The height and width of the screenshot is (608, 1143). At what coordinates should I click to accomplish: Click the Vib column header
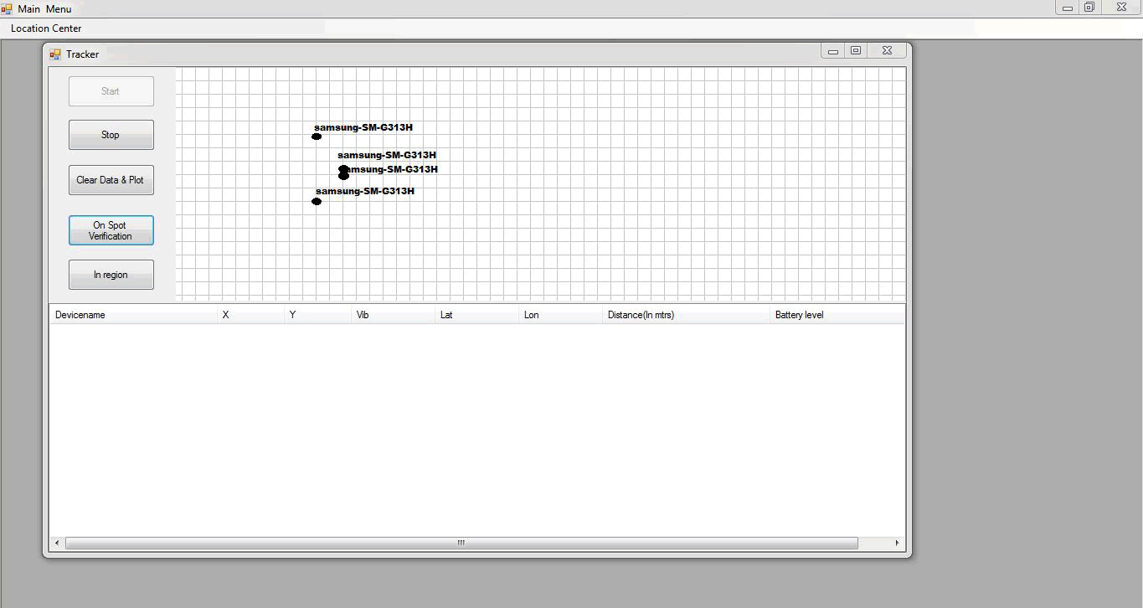tap(392, 315)
